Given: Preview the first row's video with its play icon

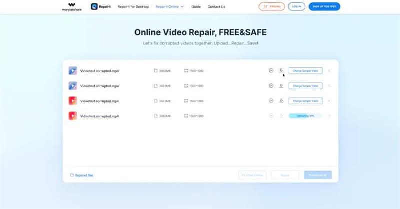Looking at the screenshot, I should pyautogui.click(x=271, y=70).
